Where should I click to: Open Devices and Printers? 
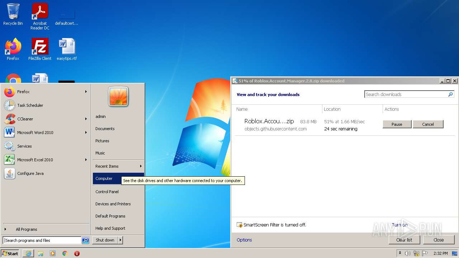pyautogui.click(x=118, y=204)
